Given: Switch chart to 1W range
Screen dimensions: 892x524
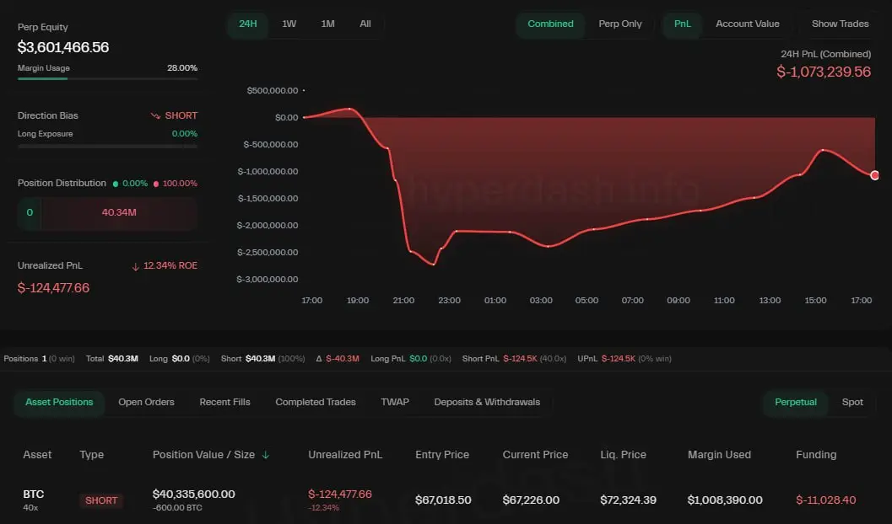Looking at the screenshot, I should pyautogui.click(x=289, y=24).
